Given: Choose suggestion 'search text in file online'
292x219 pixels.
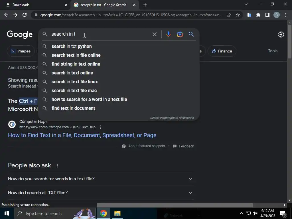Looking at the screenshot, I should tap(119, 55).
